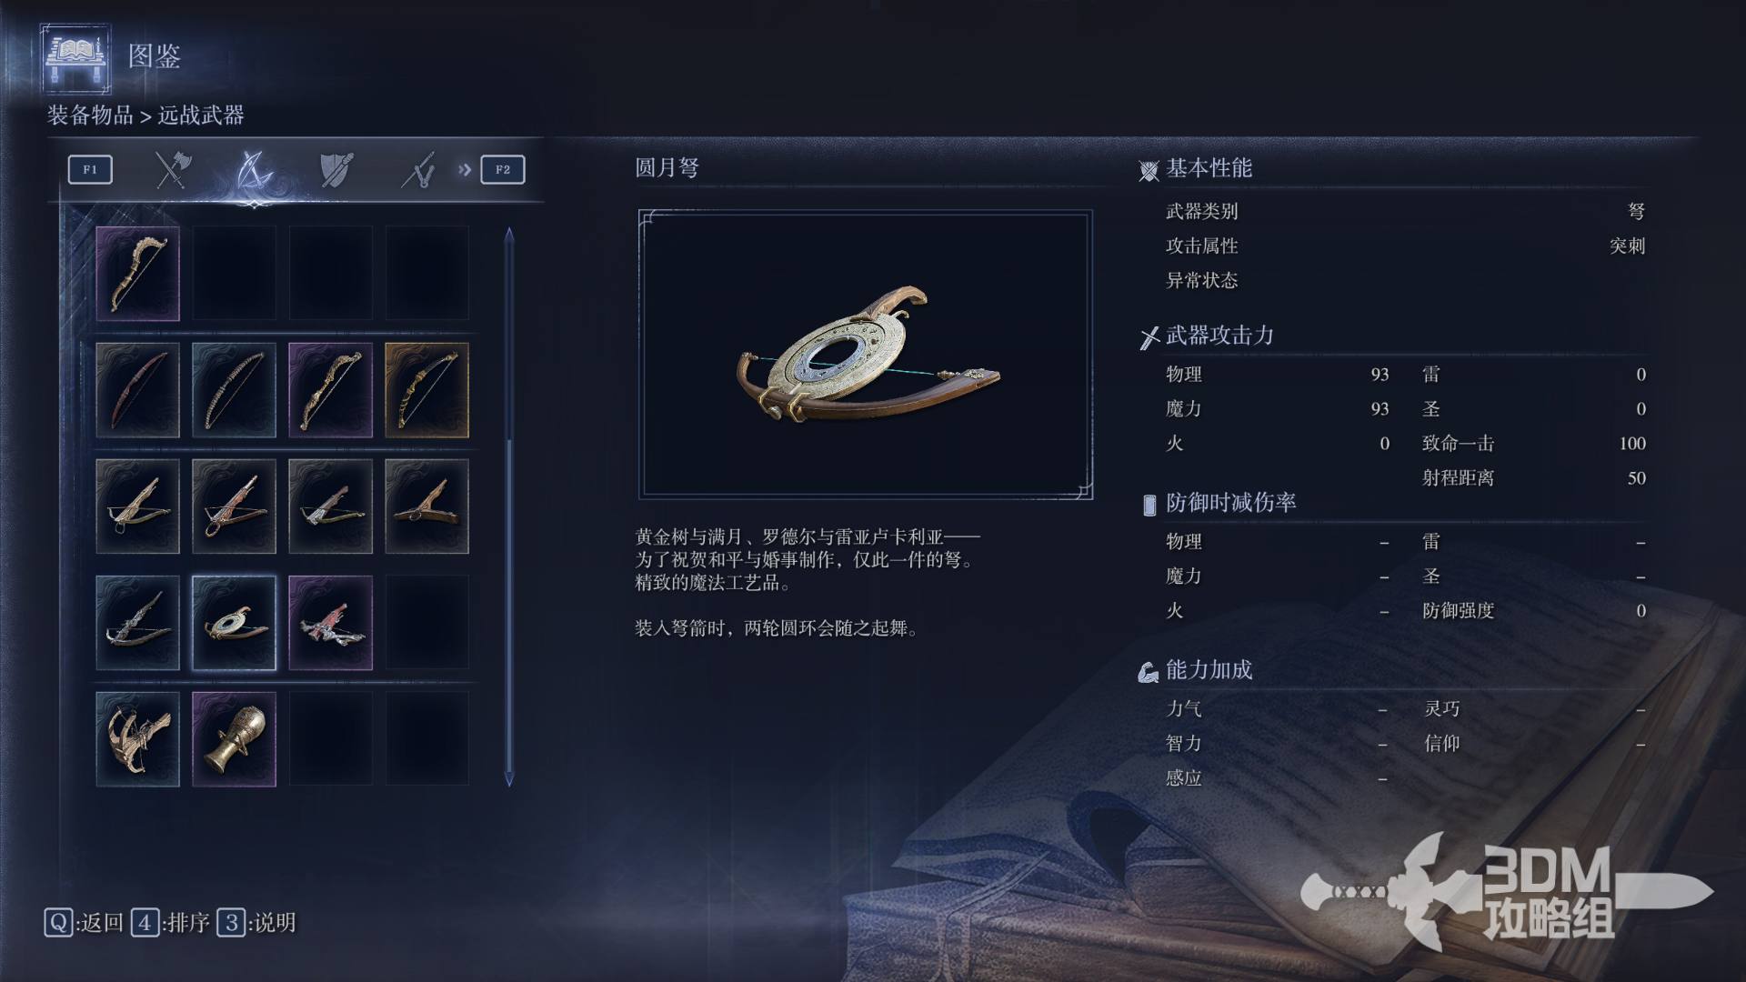Select the dark red shortbow icon
Viewport: 1746px width, 982px height.
tap(138, 390)
